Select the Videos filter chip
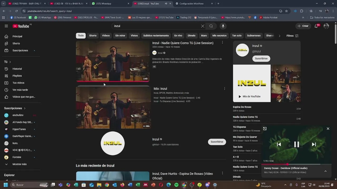 [x=106, y=35]
